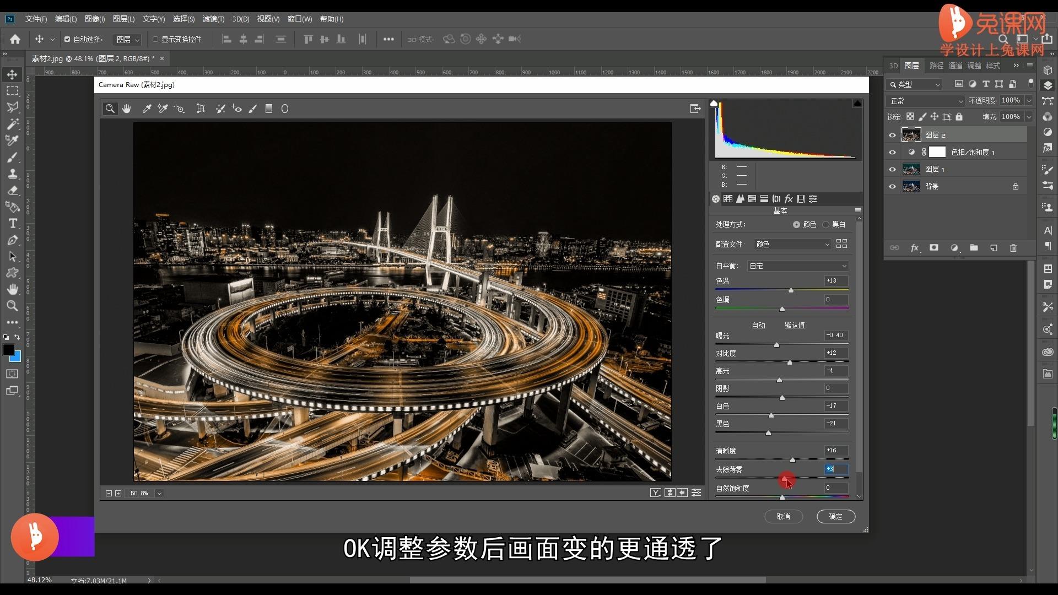Open the 不透明度 opacity dropdown arrow
The height and width of the screenshot is (595, 1058).
pyautogui.click(x=1028, y=100)
